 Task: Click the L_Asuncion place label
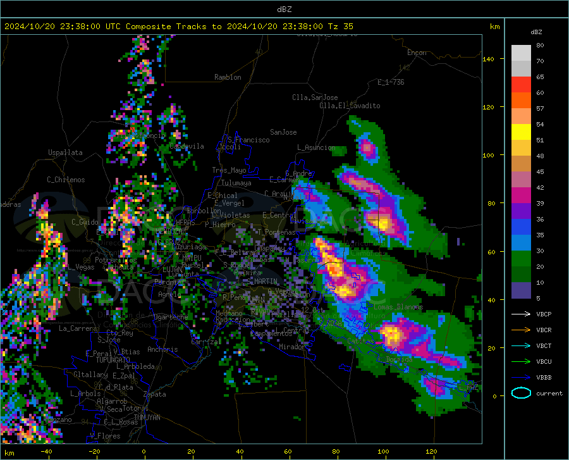[316, 147]
